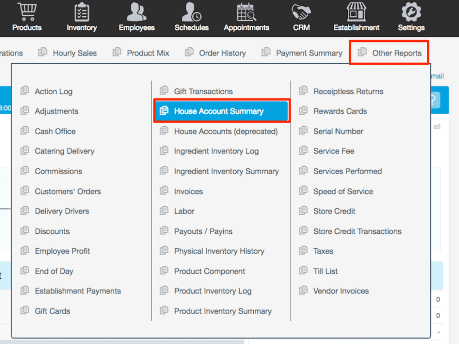Open the Gift Transactions report
This screenshot has width=459, height=344.
pyautogui.click(x=203, y=91)
